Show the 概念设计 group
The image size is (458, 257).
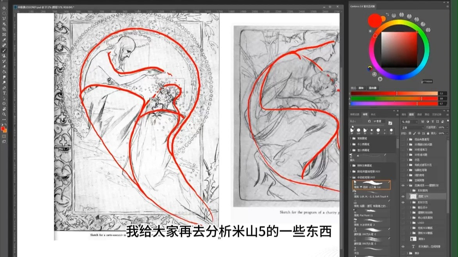(x=403, y=207)
